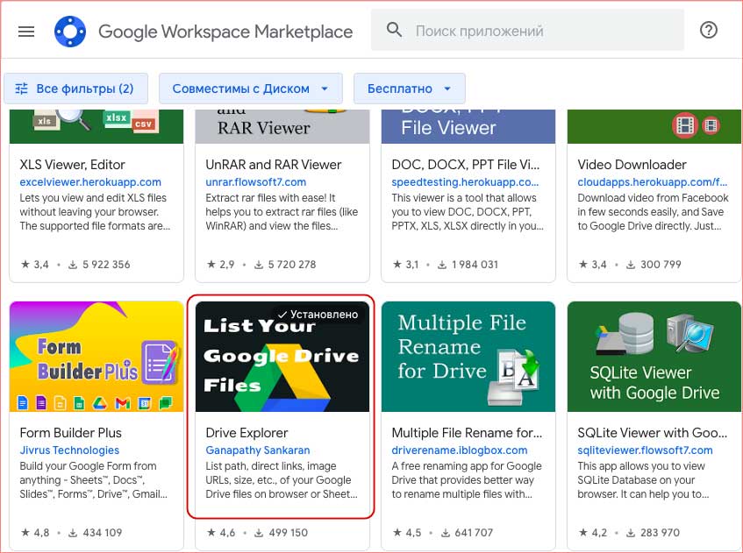Click the download icon beside 434 109
The height and width of the screenshot is (553, 743).
pos(73,533)
